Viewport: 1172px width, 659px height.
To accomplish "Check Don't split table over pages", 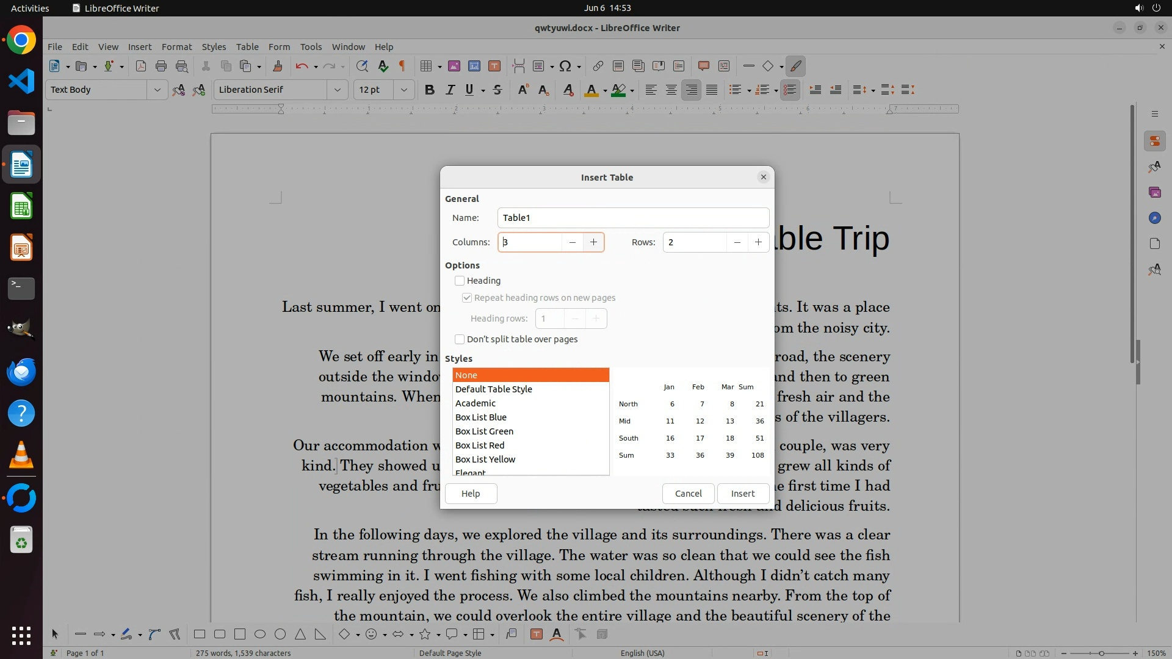I will pyautogui.click(x=460, y=339).
